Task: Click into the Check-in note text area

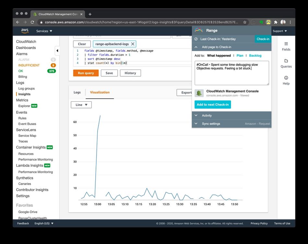Action: (x=232, y=73)
